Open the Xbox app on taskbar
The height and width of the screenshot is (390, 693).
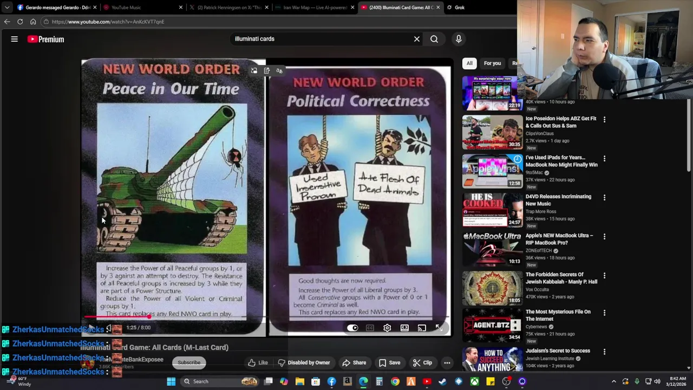point(474,381)
